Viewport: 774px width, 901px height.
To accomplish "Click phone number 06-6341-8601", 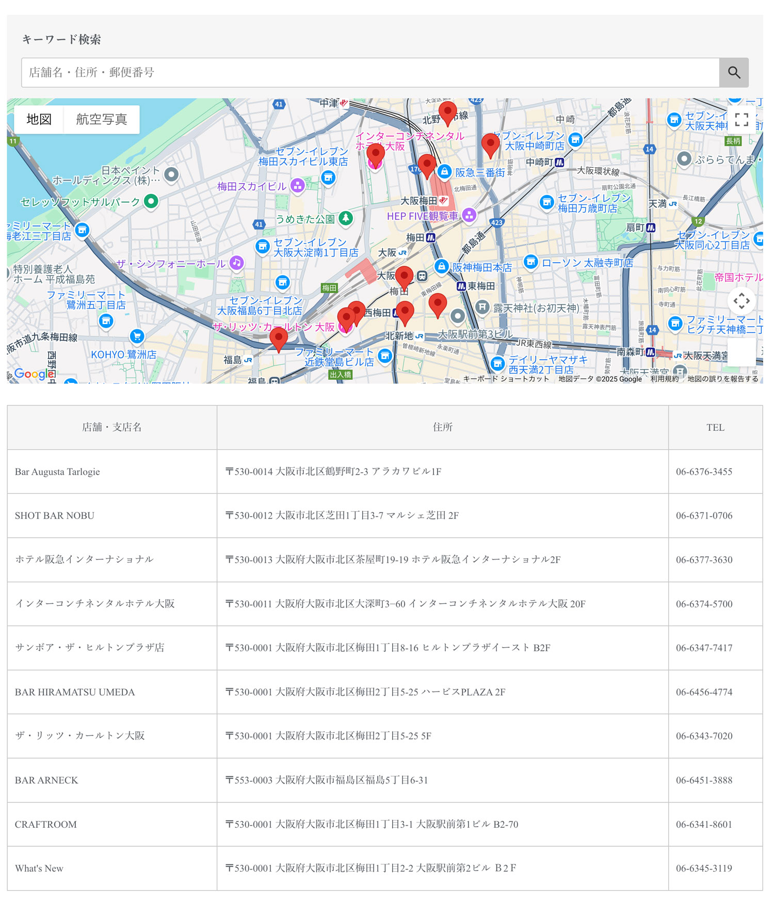I will coord(704,824).
